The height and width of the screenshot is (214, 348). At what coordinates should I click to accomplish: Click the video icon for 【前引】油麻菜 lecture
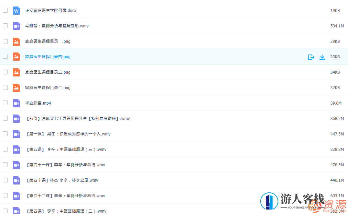16,118
